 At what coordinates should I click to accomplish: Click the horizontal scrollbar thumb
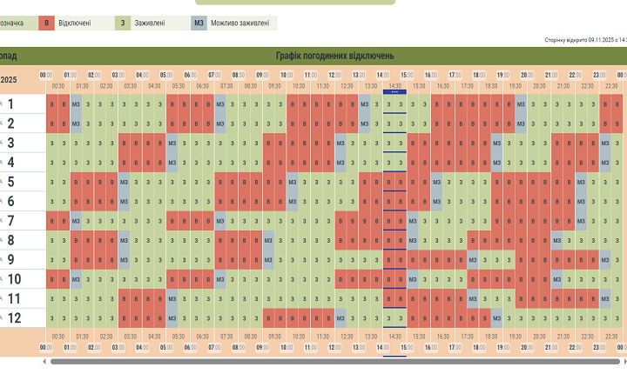(x=335, y=361)
